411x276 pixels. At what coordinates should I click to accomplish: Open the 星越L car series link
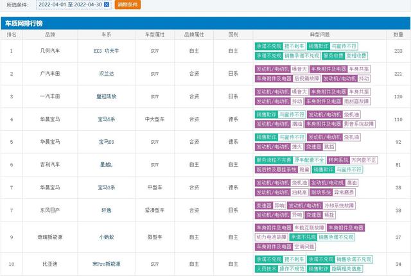pyautogui.click(x=106, y=165)
